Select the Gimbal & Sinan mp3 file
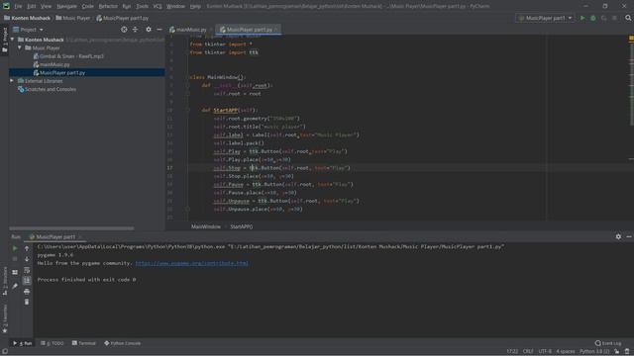Image resolution: width=634 pixels, height=356 pixels. [x=68, y=56]
